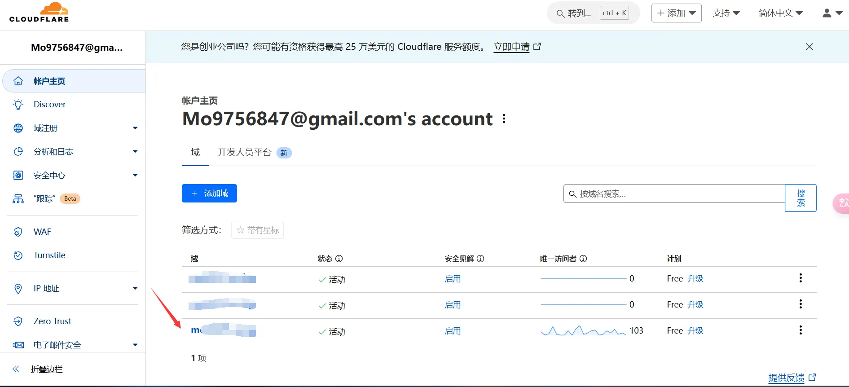Viewport: 849px width, 387px height.
Task: Open the 转到... quick search box
Action: (593, 13)
